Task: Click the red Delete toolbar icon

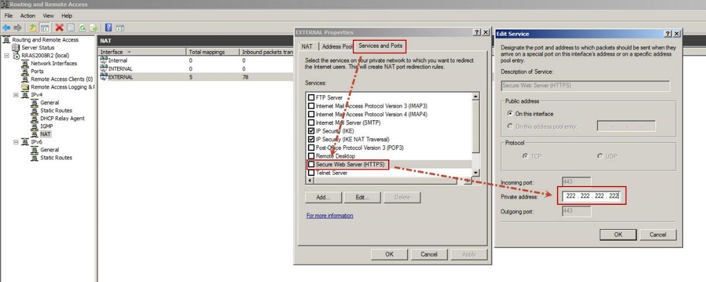Action: [x=59, y=28]
